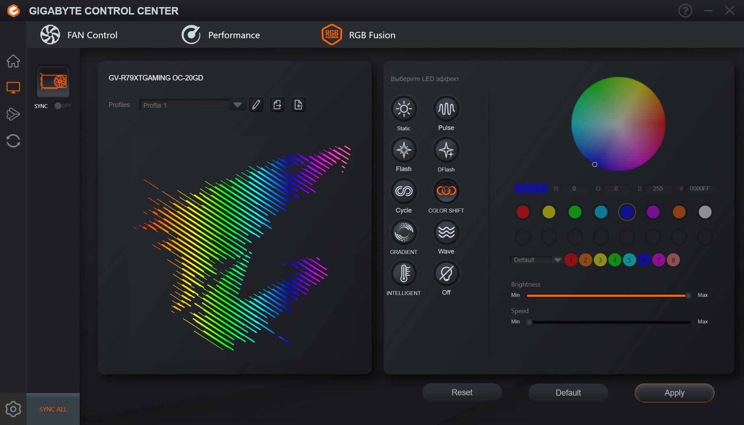Choose the Pulse lighting effect
This screenshot has height=425, width=744.
click(446, 109)
